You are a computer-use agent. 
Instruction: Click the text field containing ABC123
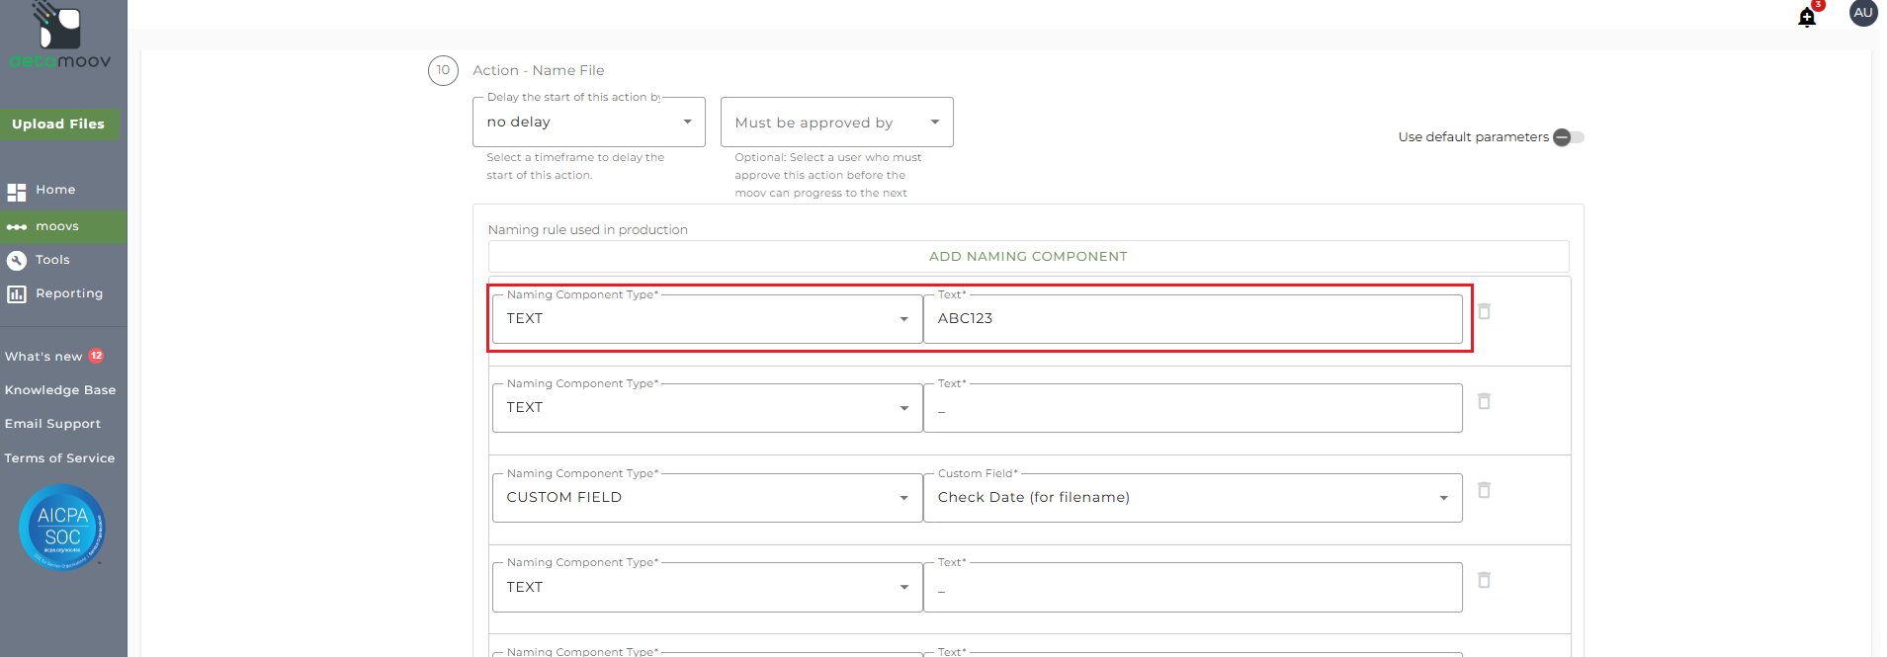1192,319
